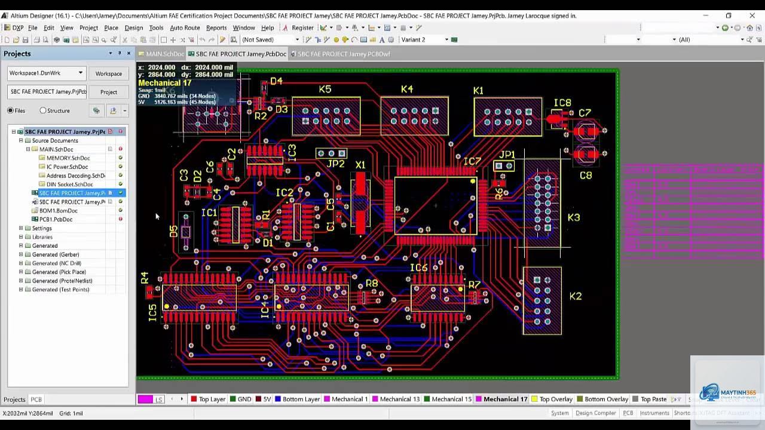The image size is (765, 430).
Task: Select the Interactive routing tool icon
Action: tap(308, 39)
